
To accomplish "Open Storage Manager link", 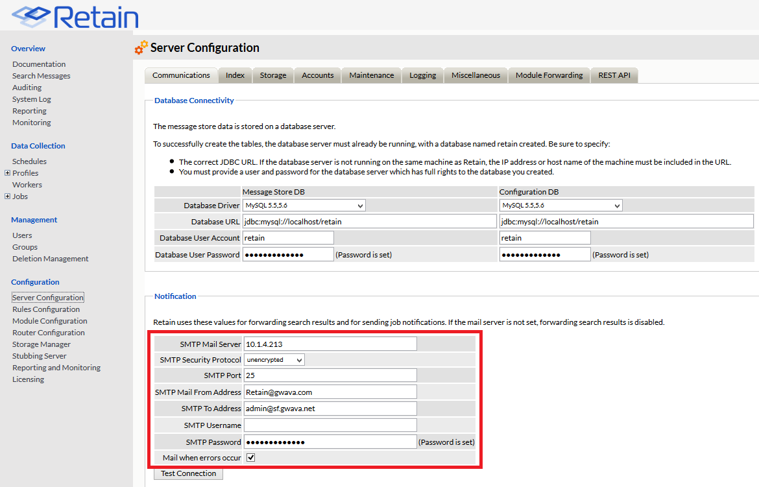I will pos(42,344).
